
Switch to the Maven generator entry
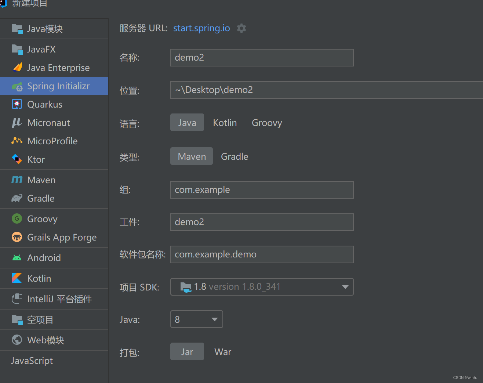click(x=41, y=180)
